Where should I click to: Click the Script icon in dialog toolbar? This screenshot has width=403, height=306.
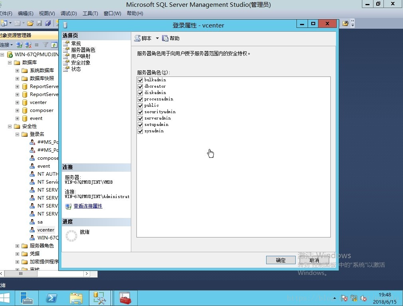138,38
